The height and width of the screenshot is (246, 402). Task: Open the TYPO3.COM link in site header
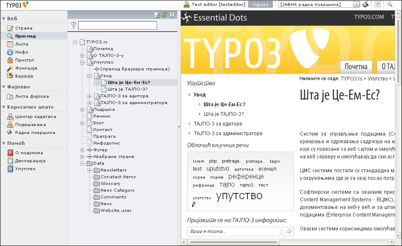point(369,17)
